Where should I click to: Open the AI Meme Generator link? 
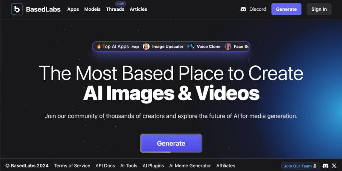tap(190, 166)
